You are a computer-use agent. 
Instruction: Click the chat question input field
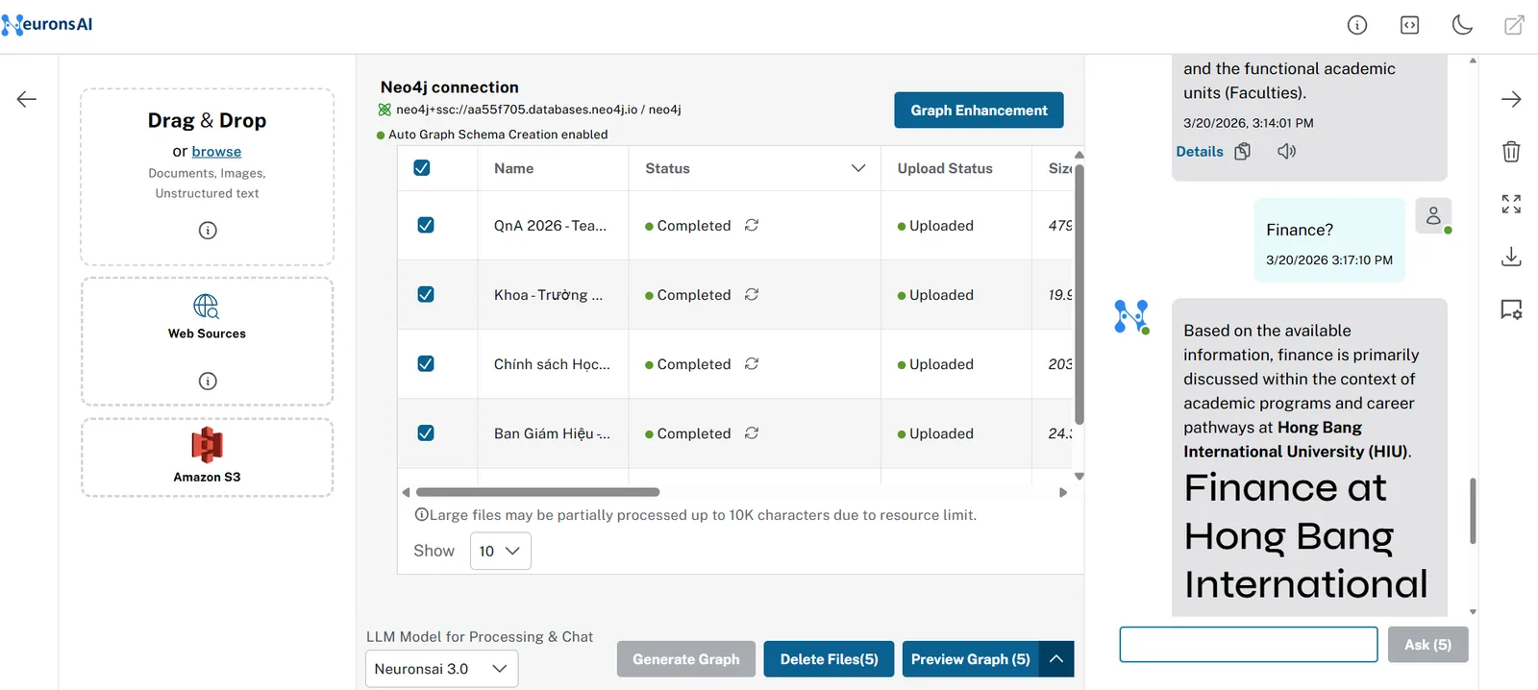1249,645
